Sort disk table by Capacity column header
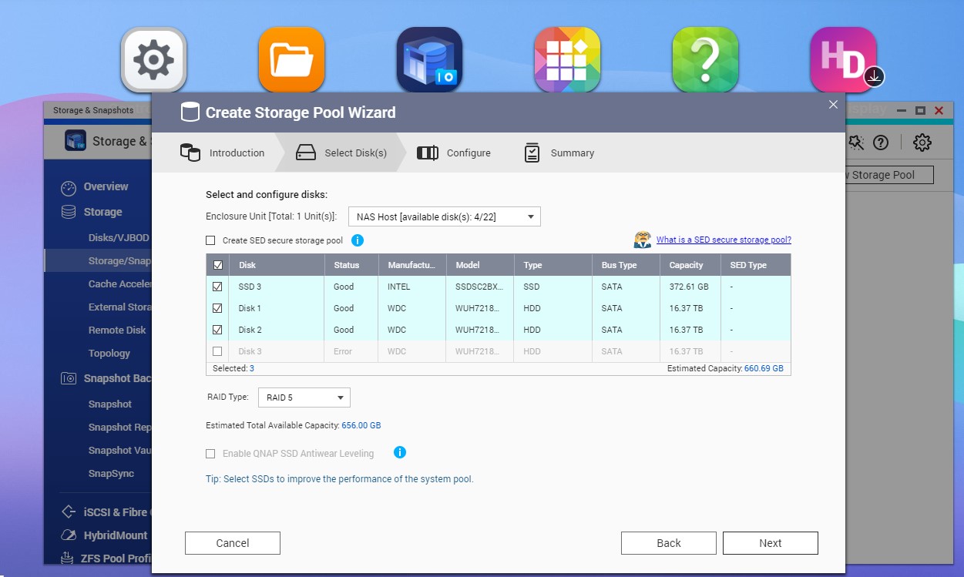The width and height of the screenshot is (964, 577). [x=686, y=265]
